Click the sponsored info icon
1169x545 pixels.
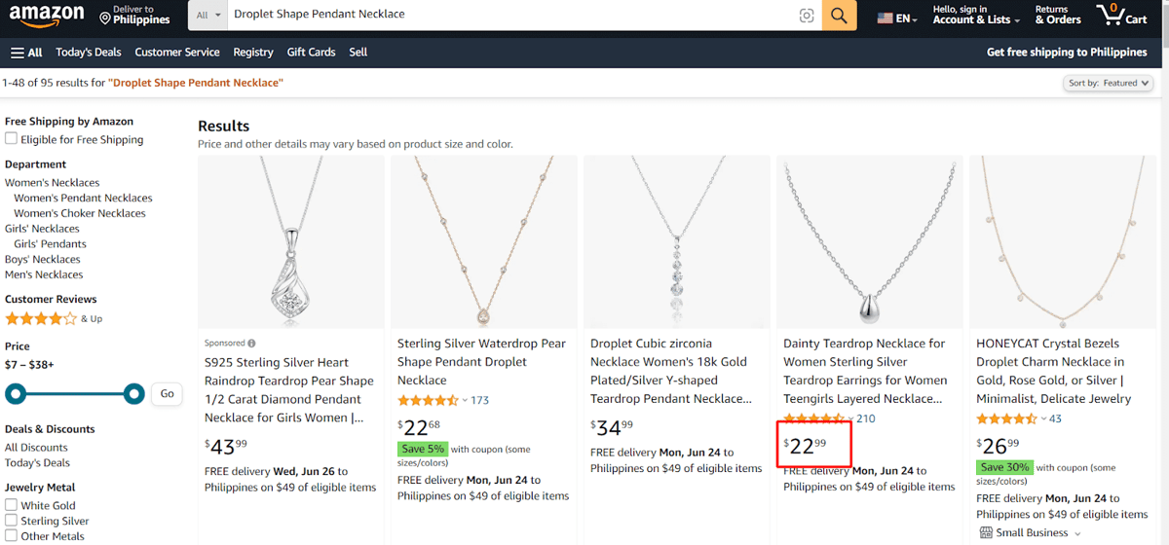point(251,344)
